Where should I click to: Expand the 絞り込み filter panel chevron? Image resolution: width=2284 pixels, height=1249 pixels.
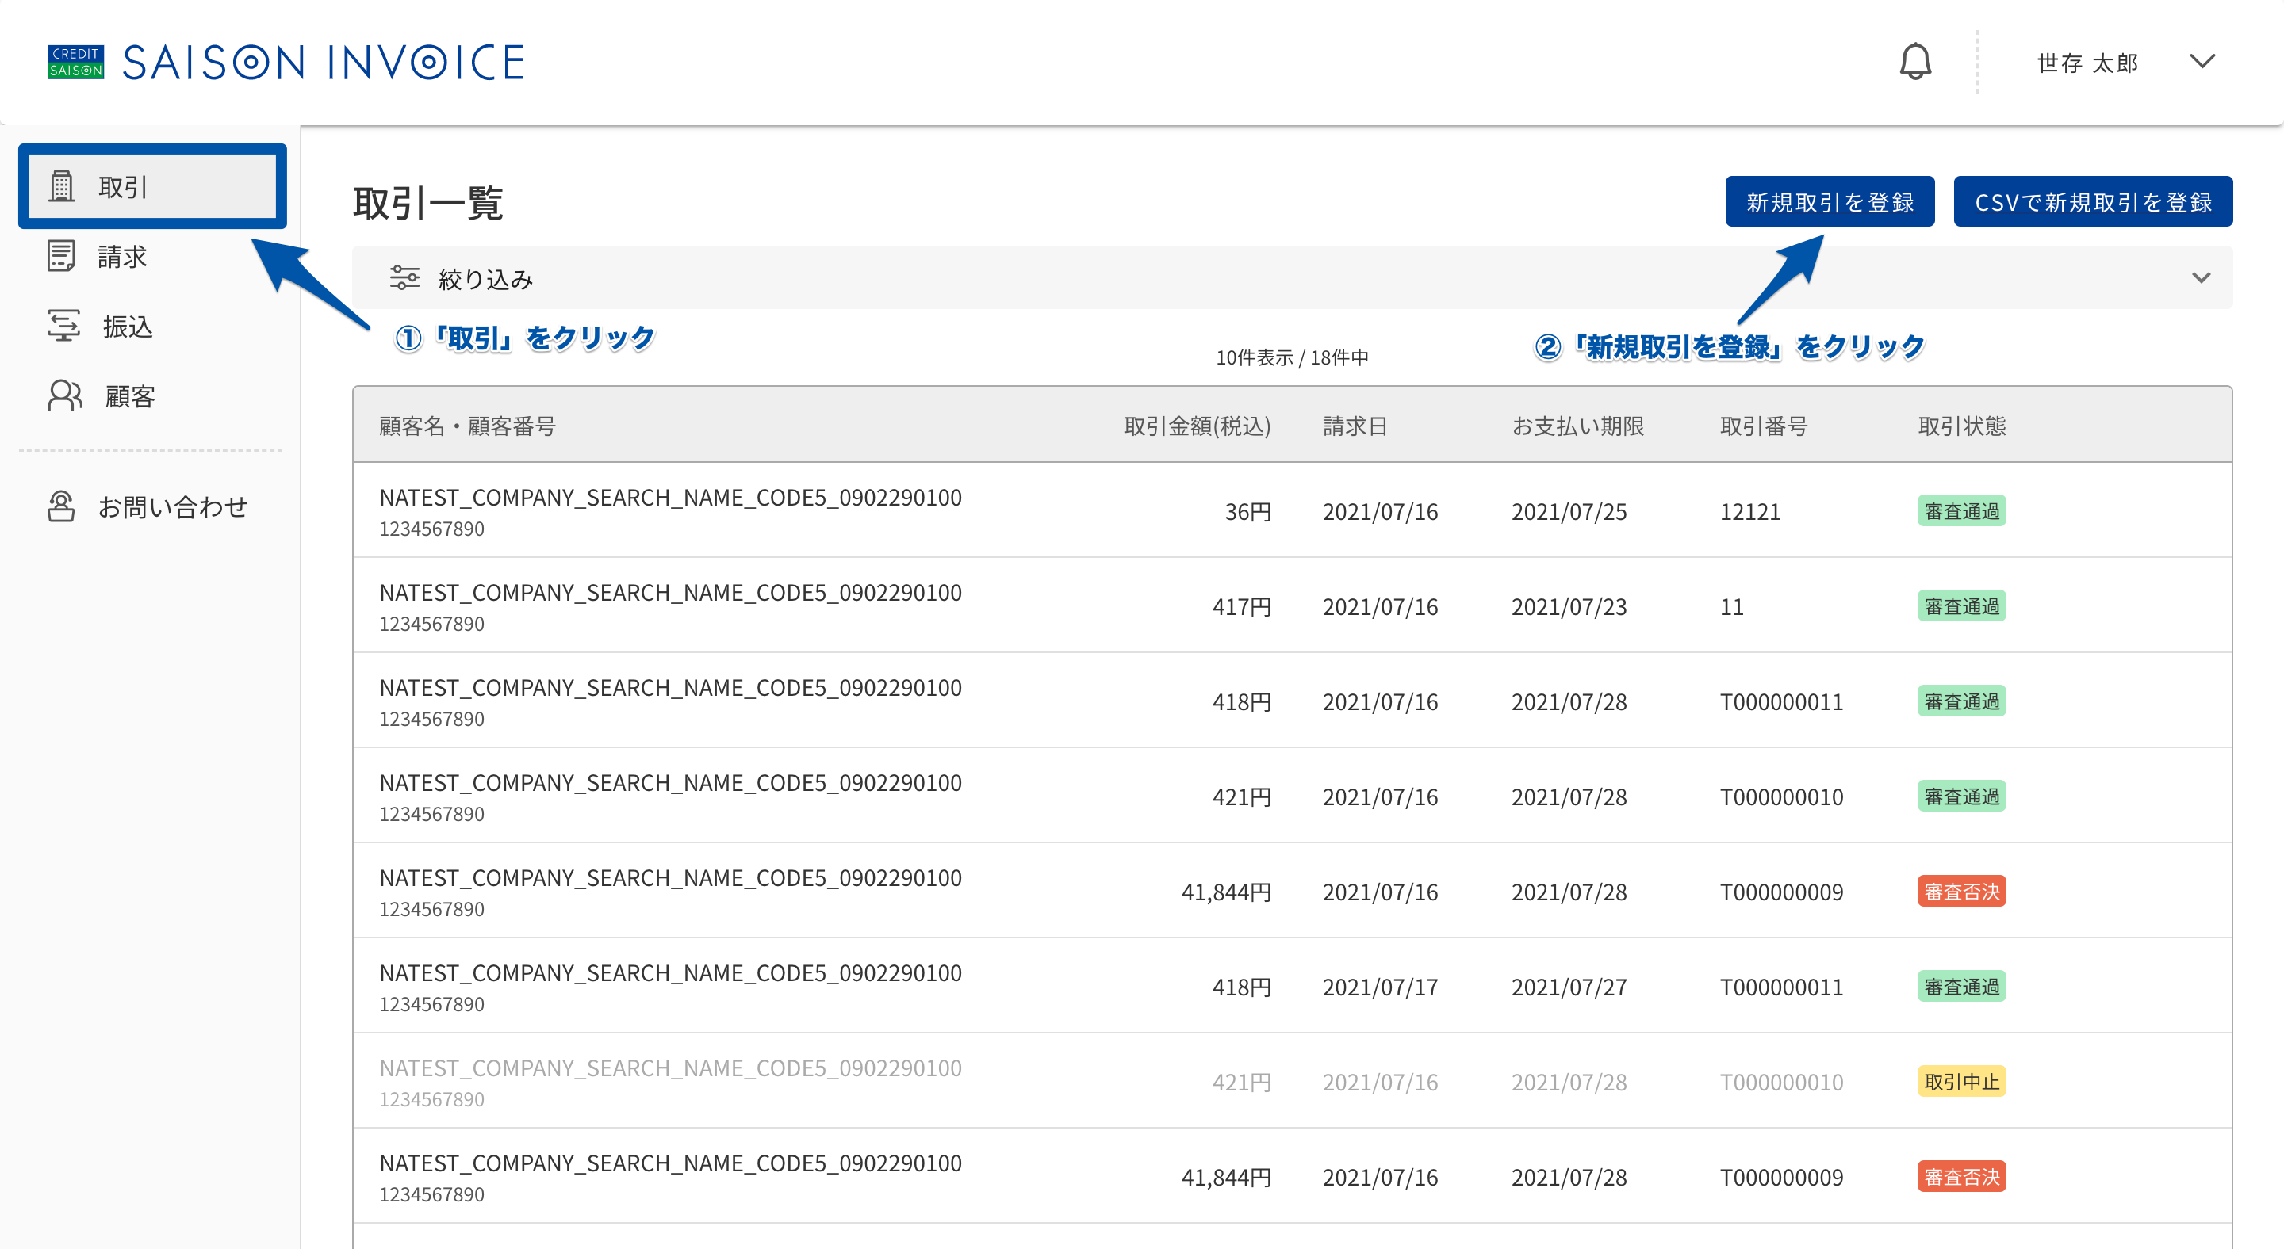coord(2201,278)
